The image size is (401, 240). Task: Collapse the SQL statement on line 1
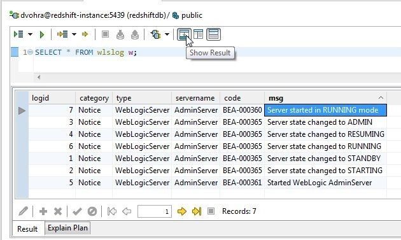click(30, 52)
